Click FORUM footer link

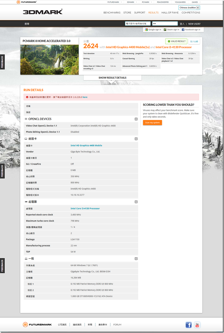click(117, 325)
